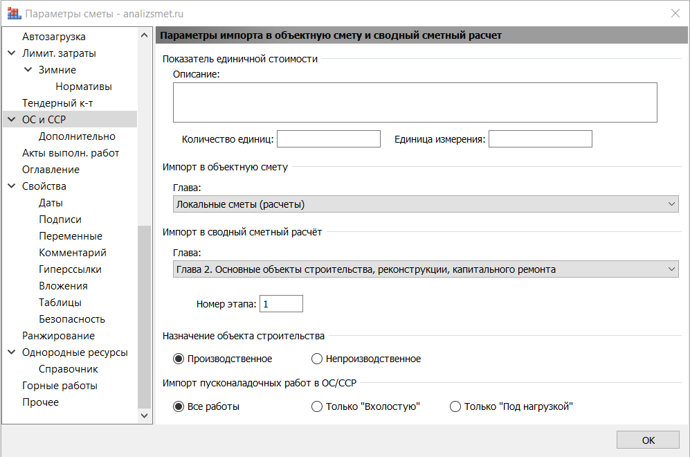The height and width of the screenshot is (457, 690).
Task: Click the OK button
Action: click(x=648, y=440)
